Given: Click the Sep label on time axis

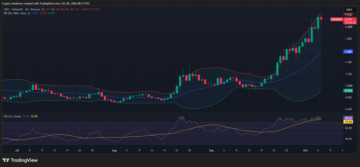Looking at the screenshot, I should pos(211,151).
